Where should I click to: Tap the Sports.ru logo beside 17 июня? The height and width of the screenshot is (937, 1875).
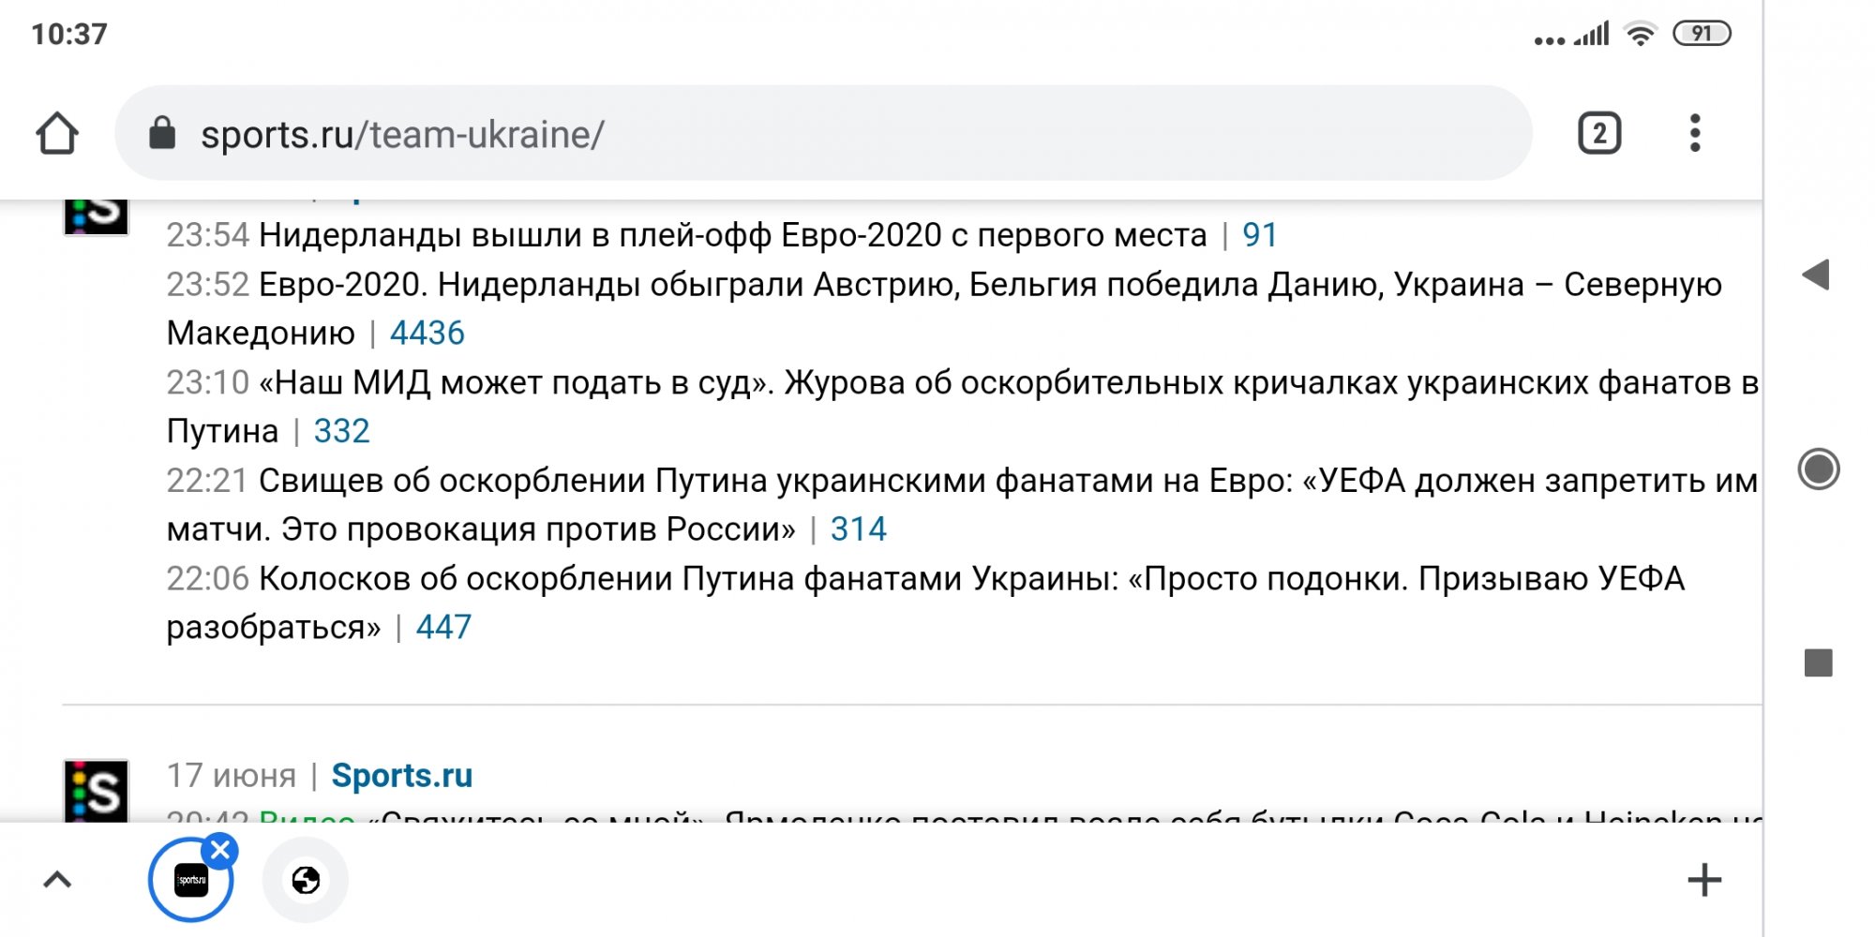tap(97, 790)
